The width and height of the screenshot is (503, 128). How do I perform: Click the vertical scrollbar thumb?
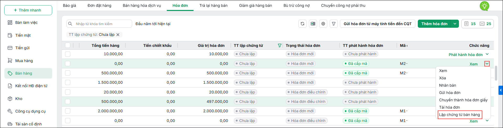(x=496, y=73)
